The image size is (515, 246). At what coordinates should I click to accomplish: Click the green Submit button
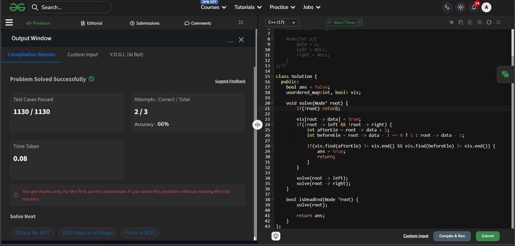click(x=488, y=236)
